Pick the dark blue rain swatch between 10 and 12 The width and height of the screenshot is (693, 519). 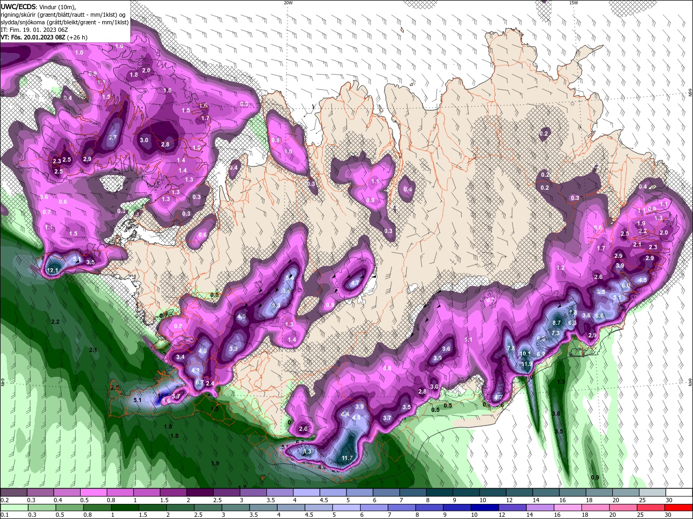(484, 508)
